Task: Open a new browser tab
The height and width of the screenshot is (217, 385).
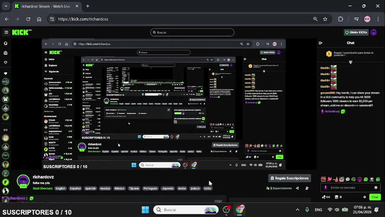Action: pyautogui.click(x=88, y=6)
